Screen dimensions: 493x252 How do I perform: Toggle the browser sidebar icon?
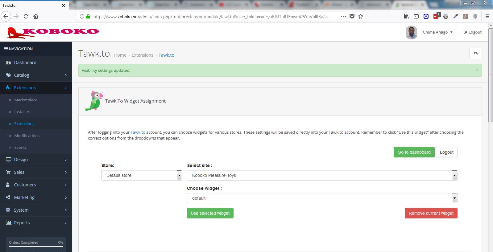pos(416,16)
